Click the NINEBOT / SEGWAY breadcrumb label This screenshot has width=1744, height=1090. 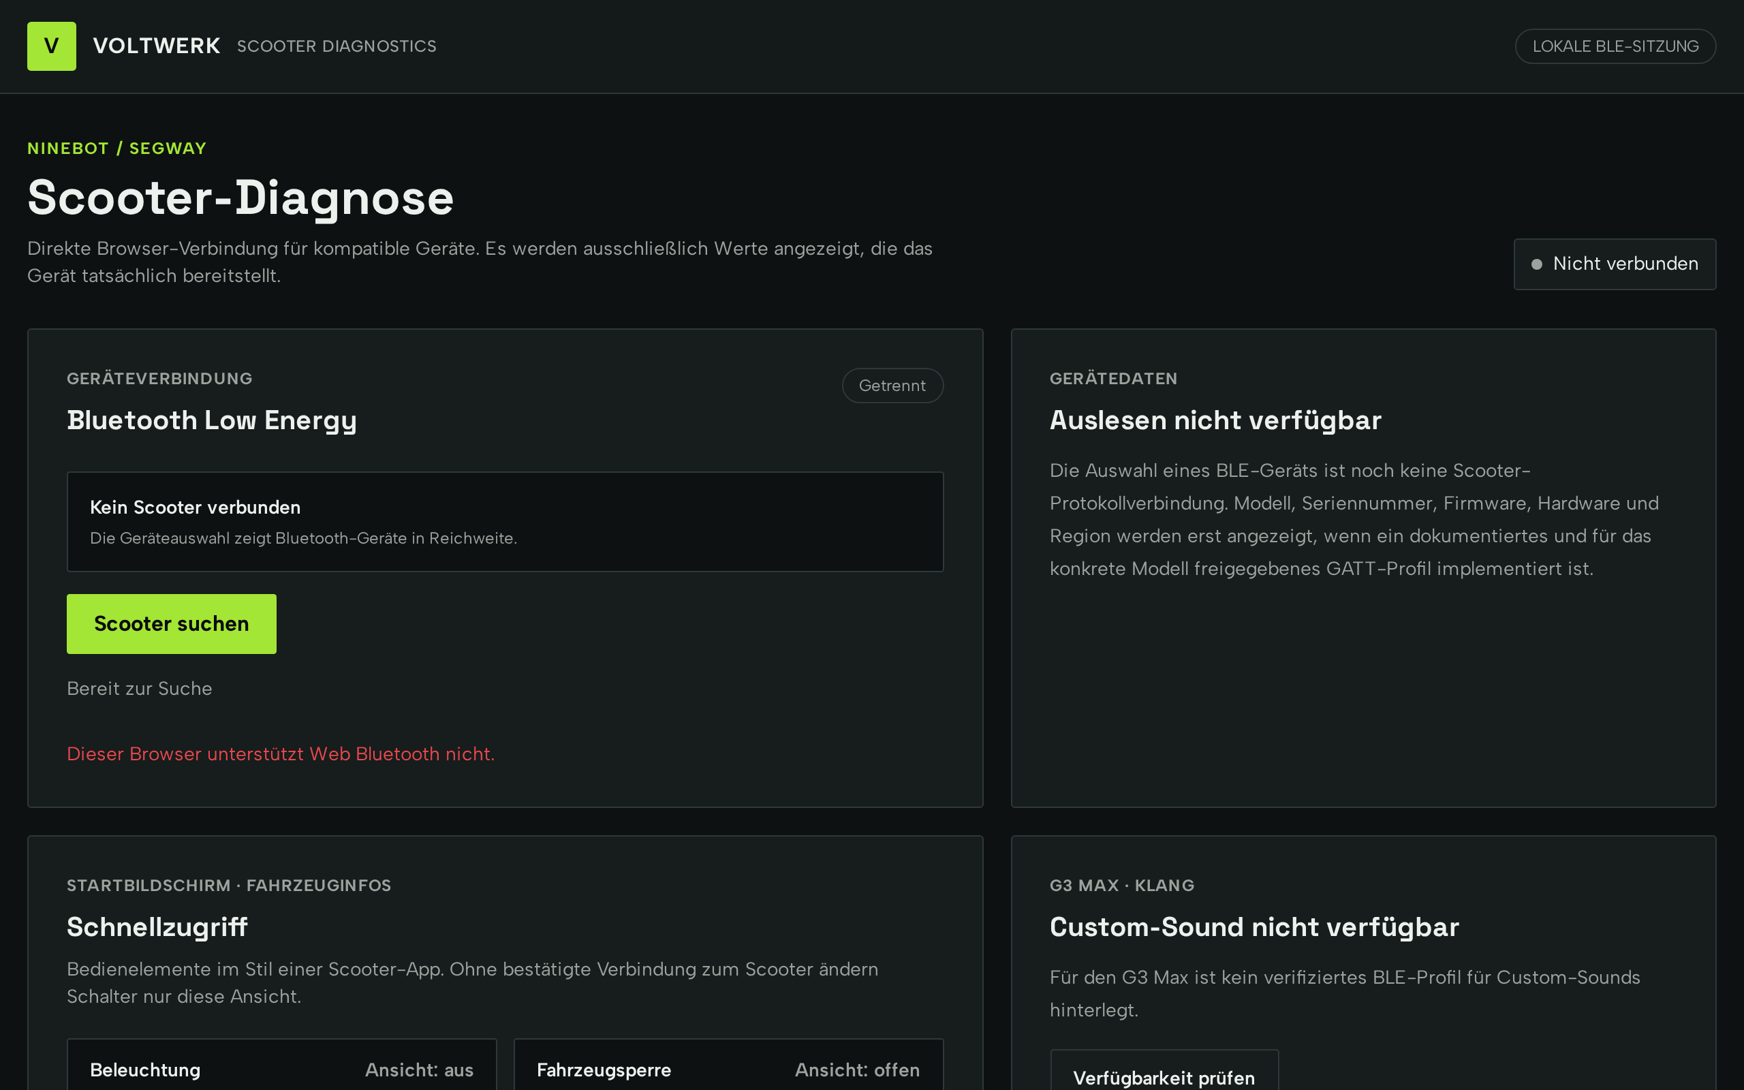[x=116, y=149]
